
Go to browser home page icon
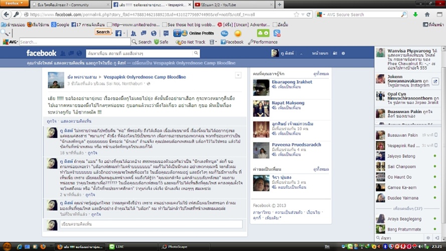click(x=427, y=15)
